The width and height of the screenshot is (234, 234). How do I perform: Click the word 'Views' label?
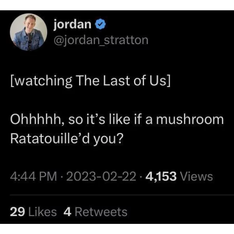(x=197, y=176)
